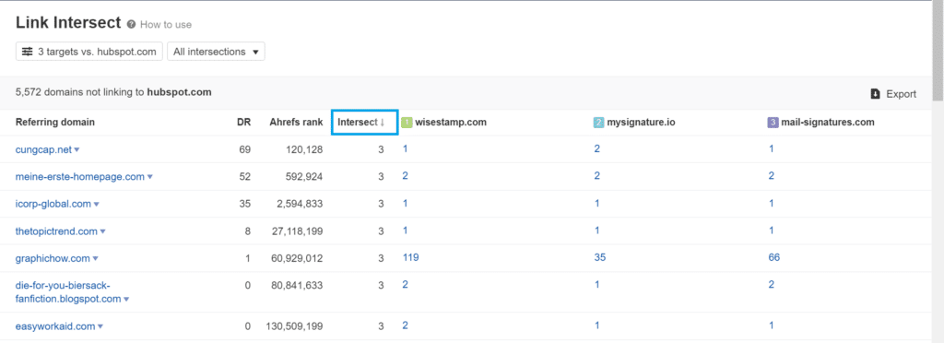
Task: Open cungcap.net's wisestamp.com link count
Action: tap(406, 148)
